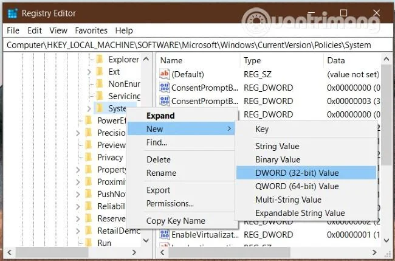The width and height of the screenshot is (395, 261).
Task: Select the EnableVirtualizat... value name
Action: tap(205, 234)
